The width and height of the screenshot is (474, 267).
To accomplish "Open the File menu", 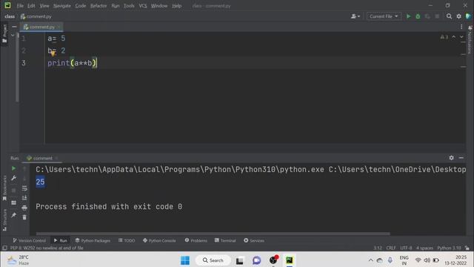I will tap(20, 6).
